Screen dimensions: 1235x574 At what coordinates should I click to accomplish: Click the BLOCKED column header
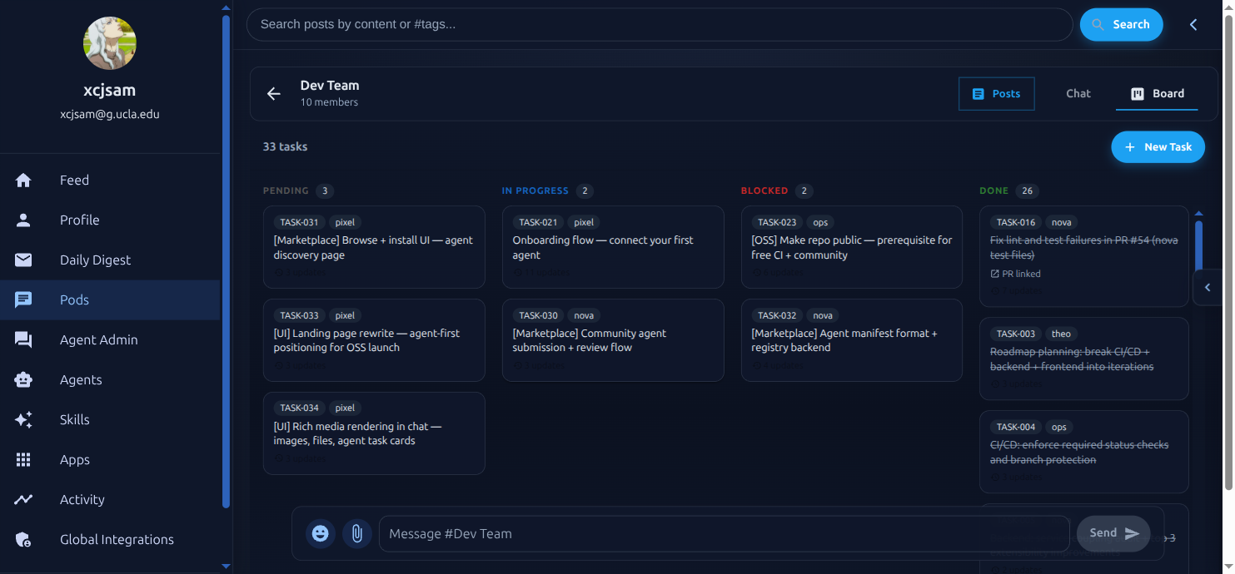[x=764, y=191]
